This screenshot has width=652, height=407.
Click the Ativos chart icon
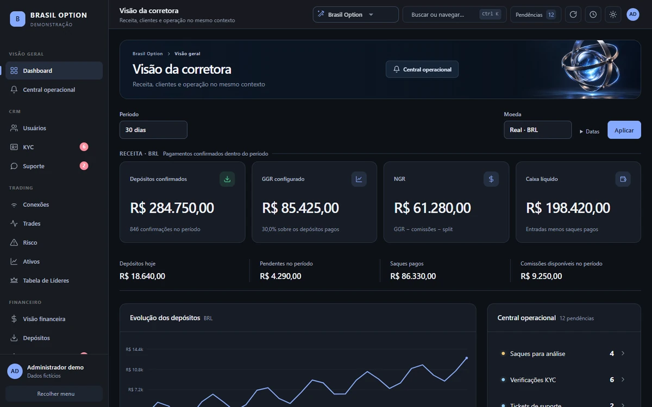click(14, 262)
